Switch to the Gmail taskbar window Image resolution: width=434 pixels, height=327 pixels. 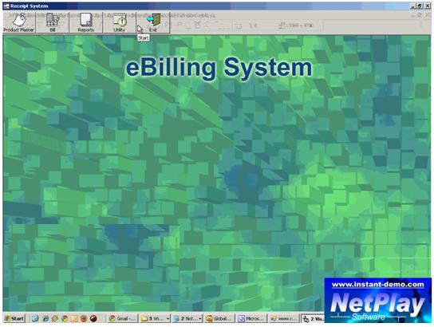click(122, 318)
